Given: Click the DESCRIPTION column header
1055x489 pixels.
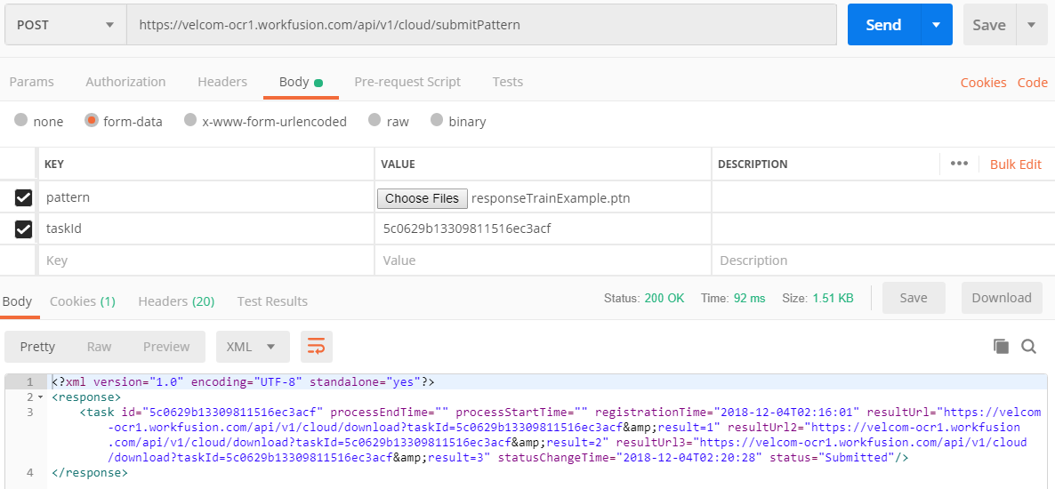Looking at the screenshot, I should click(x=753, y=164).
